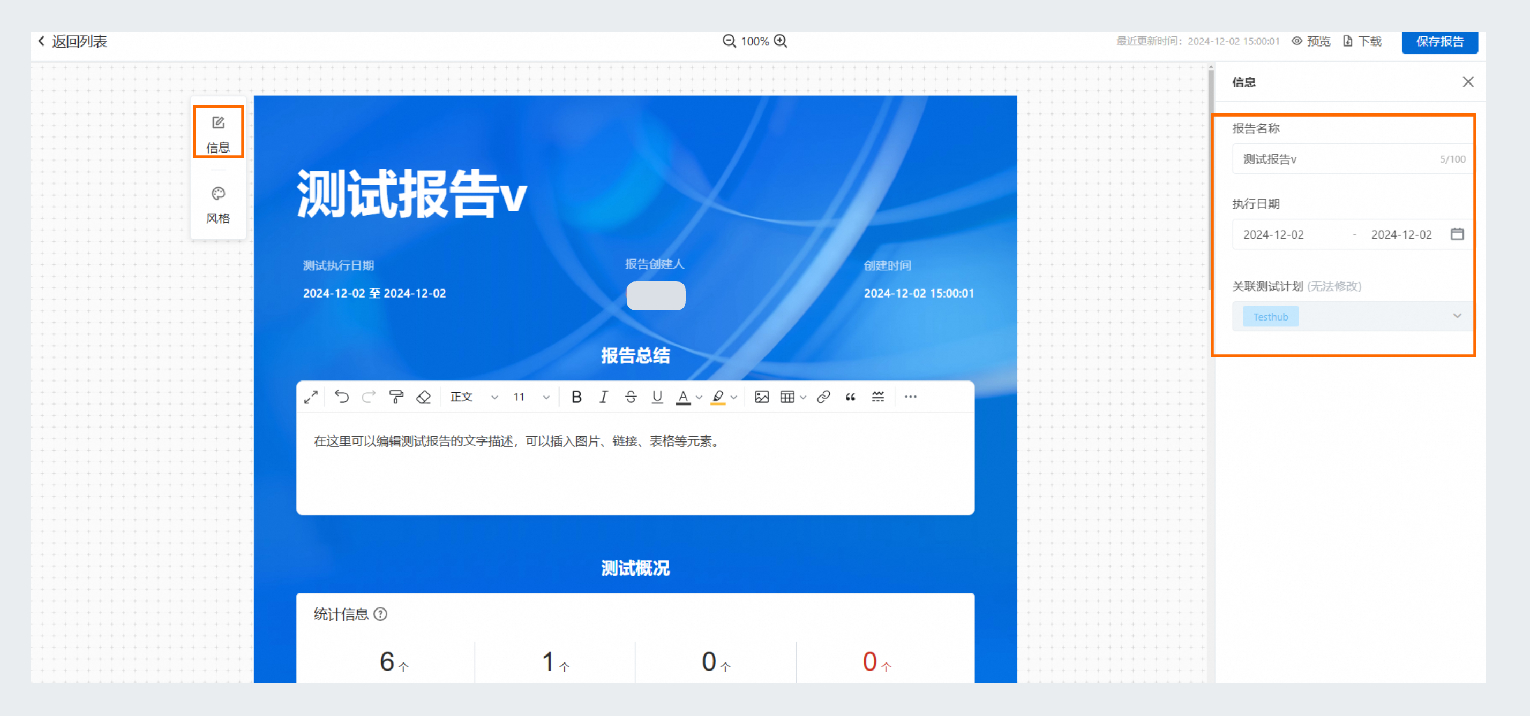
Task: Insert a hyperlink via link icon
Action: [823, 397]
